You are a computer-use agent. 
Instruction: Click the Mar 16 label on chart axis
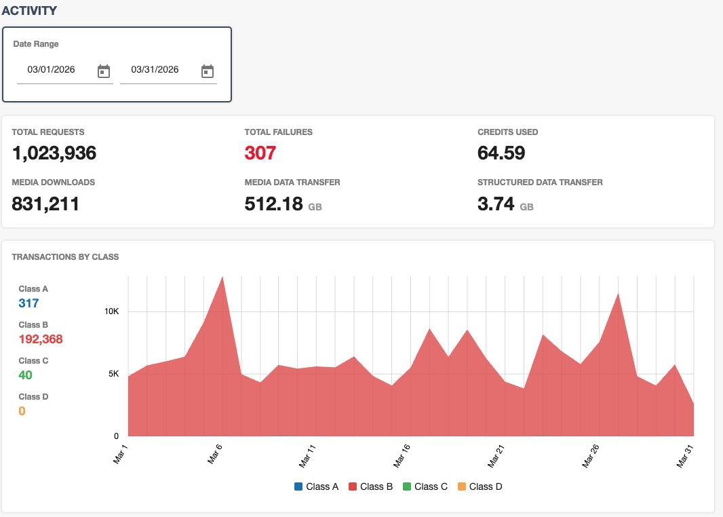click(401, 456)
